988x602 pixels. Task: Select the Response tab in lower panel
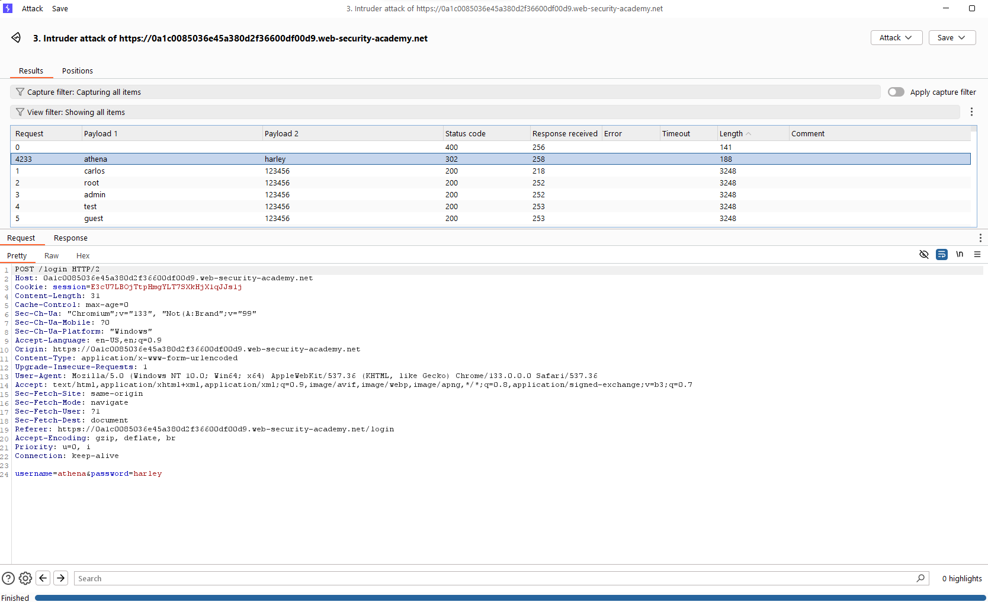[70, 238]
